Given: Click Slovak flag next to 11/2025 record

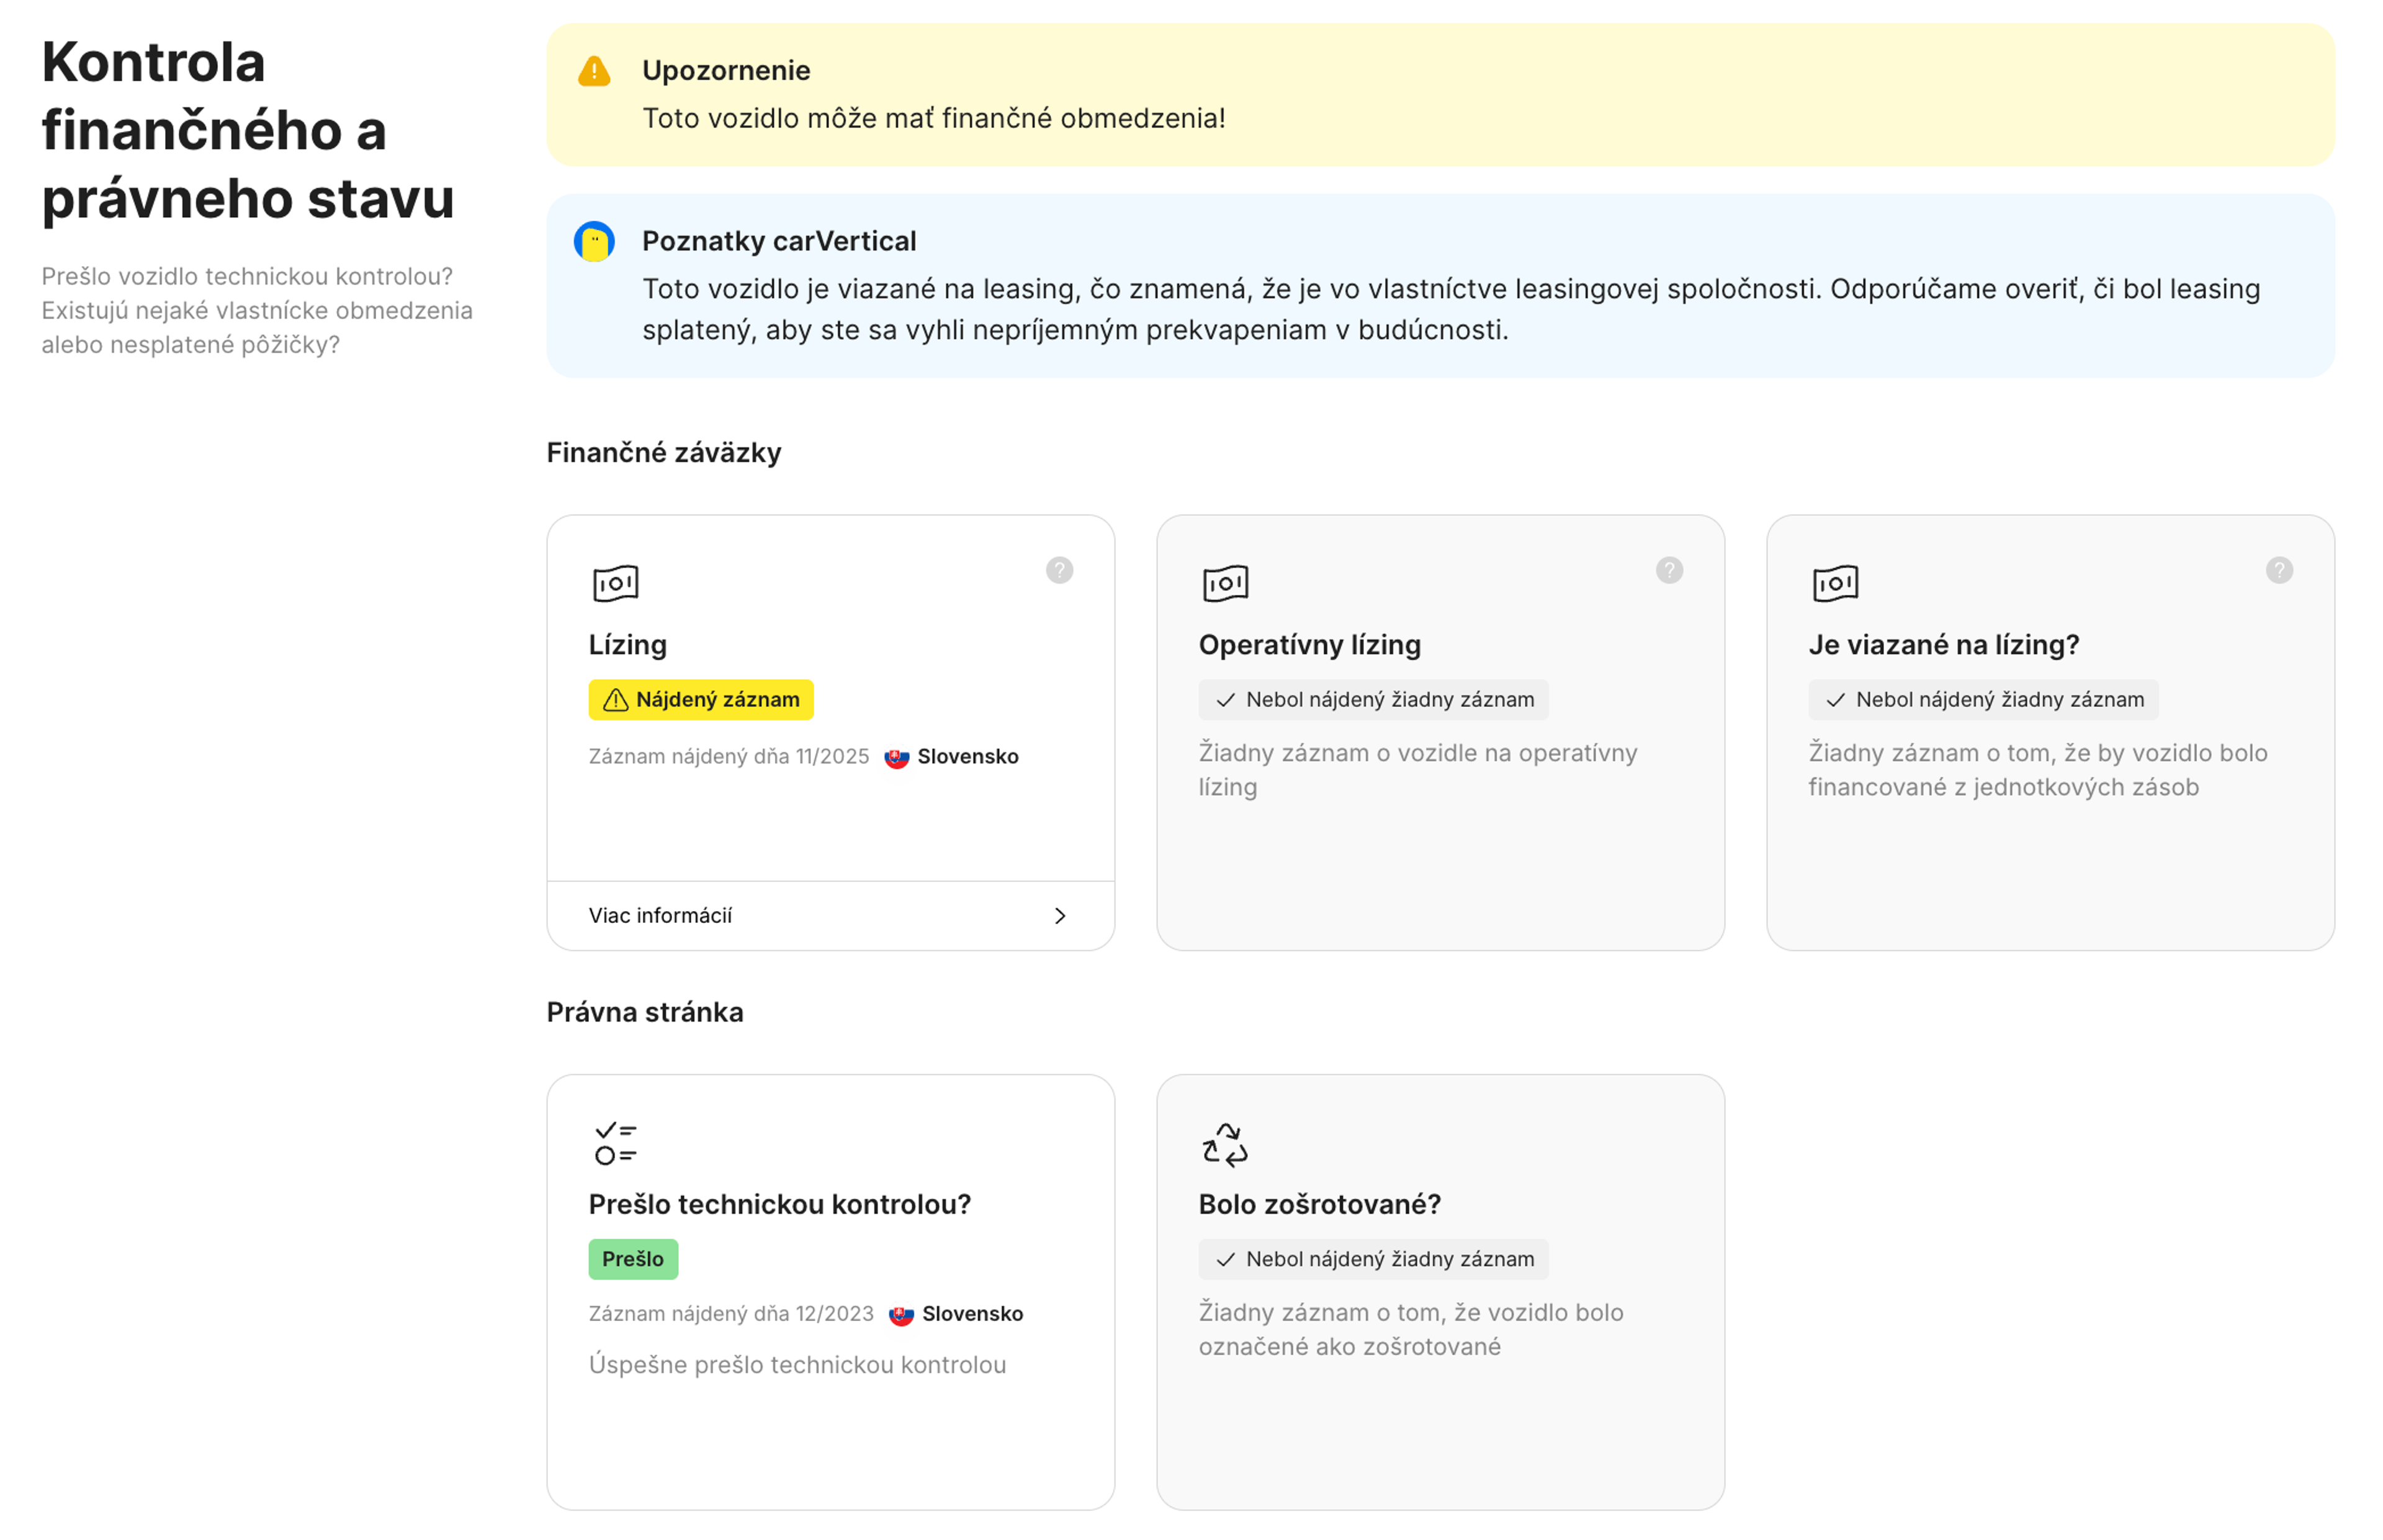Looking at the screenshot, I should tap(896, 757).
